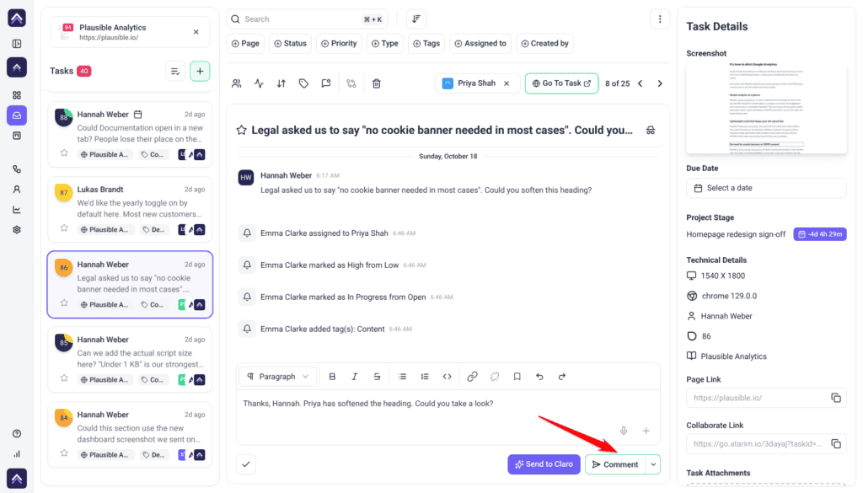Viewport: 863px width, 493px height.
Task: Copy the Page Link URL
Action: (836, 398)
